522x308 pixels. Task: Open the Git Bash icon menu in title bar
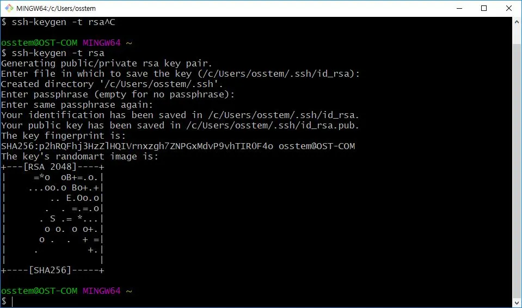9,8
